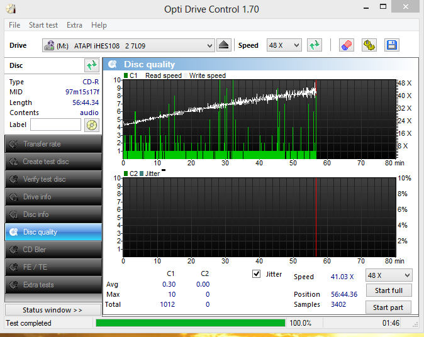Eject the disc with the eject icon
This screenshot has width=424, height=337.
click(223, 45)
